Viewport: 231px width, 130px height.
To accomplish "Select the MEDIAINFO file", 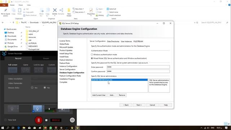I will (33, 46).
